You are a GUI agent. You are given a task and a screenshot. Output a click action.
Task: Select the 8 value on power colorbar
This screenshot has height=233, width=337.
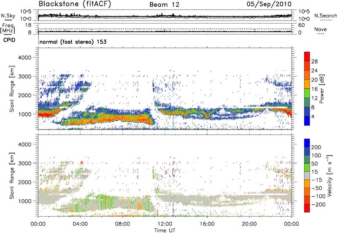(x=313, y=107)
